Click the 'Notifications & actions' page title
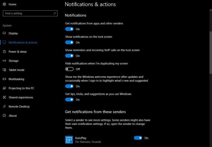The image size is (212, 147). point(90,4)
